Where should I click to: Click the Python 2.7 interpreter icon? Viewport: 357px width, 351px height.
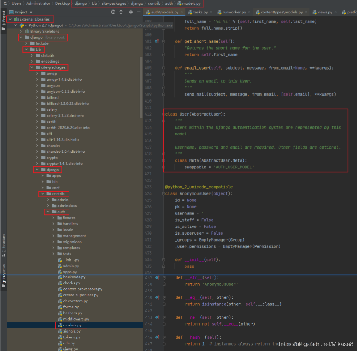22,25
